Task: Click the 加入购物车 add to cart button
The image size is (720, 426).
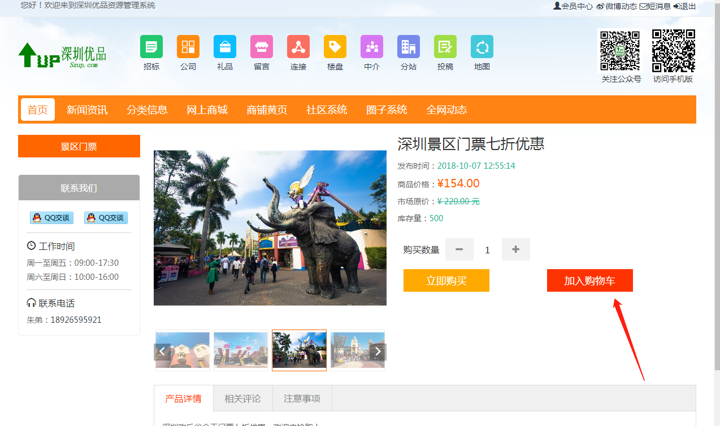Action: click(589, 280)
